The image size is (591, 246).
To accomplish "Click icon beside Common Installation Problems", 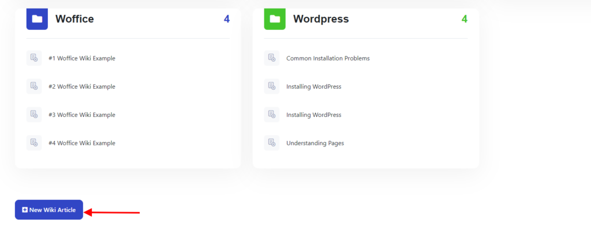I will (272, 58).
